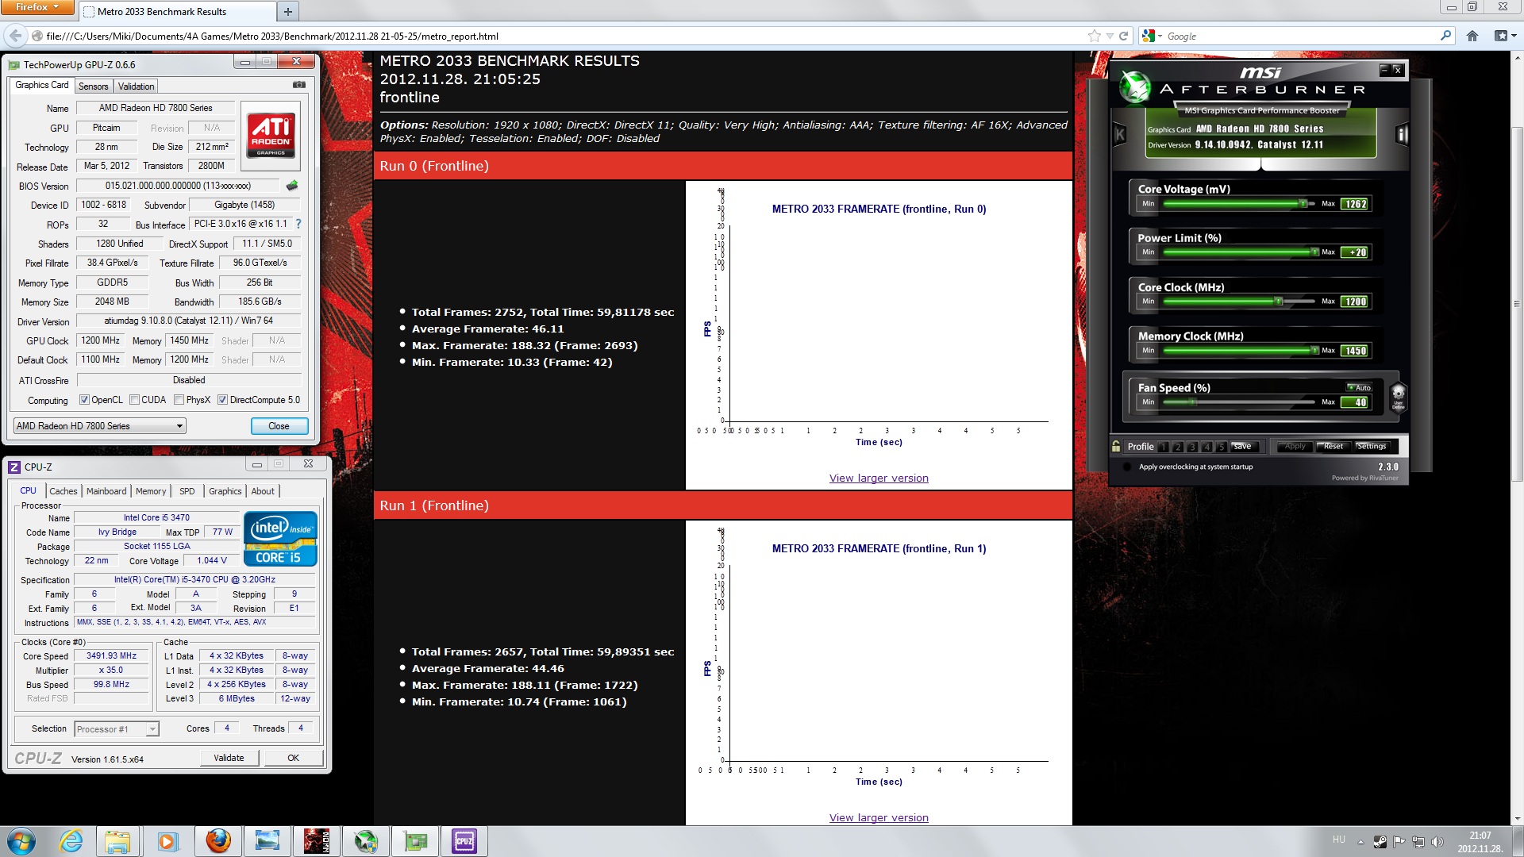The width and height of the screenshot is (1524, 857).
Task: Toggle the DirectCompute 5.0 checkbox
Action: (x=222, y=400)
